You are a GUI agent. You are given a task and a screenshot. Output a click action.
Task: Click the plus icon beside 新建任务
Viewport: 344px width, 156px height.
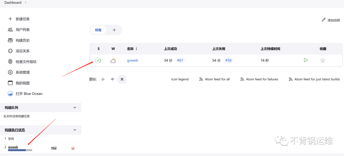10,19
